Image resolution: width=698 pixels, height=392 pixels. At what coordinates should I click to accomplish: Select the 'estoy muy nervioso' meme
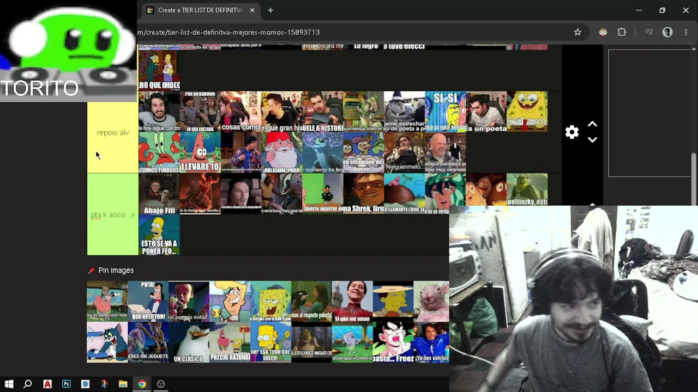[446, 153]
